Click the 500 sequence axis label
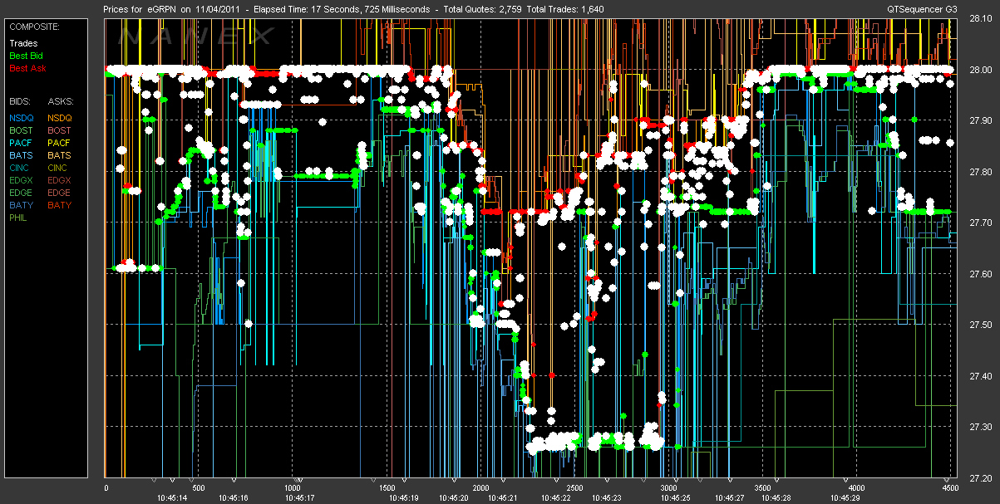 point(197,487)
